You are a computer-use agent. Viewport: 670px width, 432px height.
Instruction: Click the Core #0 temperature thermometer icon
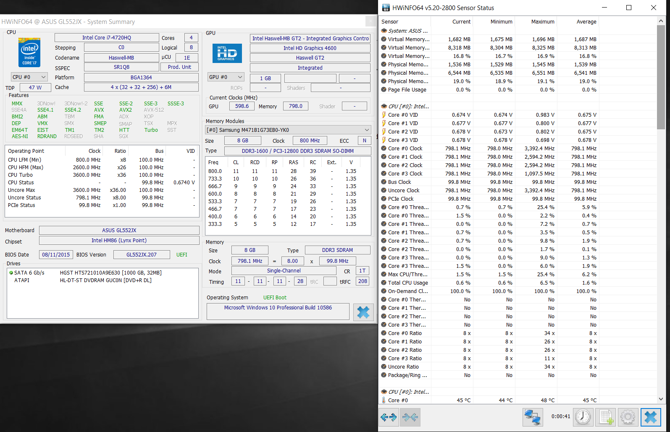[384, 400]
